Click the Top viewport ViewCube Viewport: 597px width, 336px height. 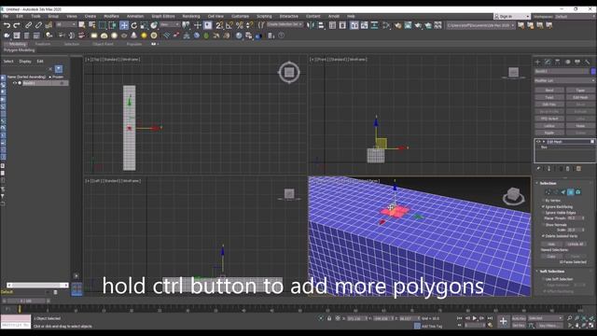[289, 72]
